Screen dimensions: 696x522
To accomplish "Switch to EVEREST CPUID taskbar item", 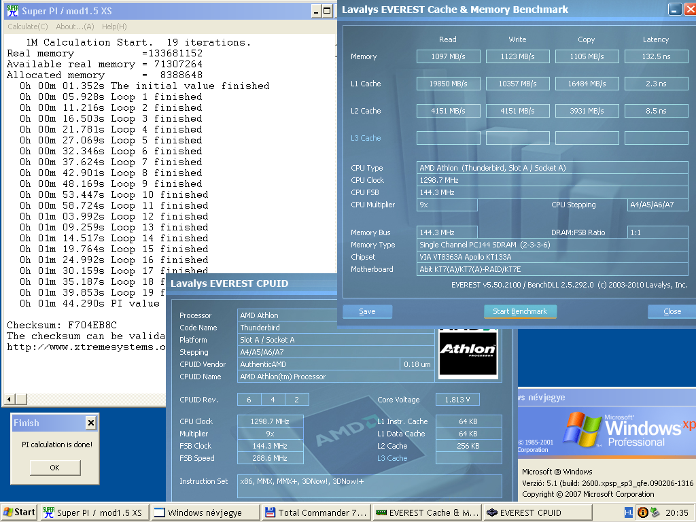I will [538, 512].
